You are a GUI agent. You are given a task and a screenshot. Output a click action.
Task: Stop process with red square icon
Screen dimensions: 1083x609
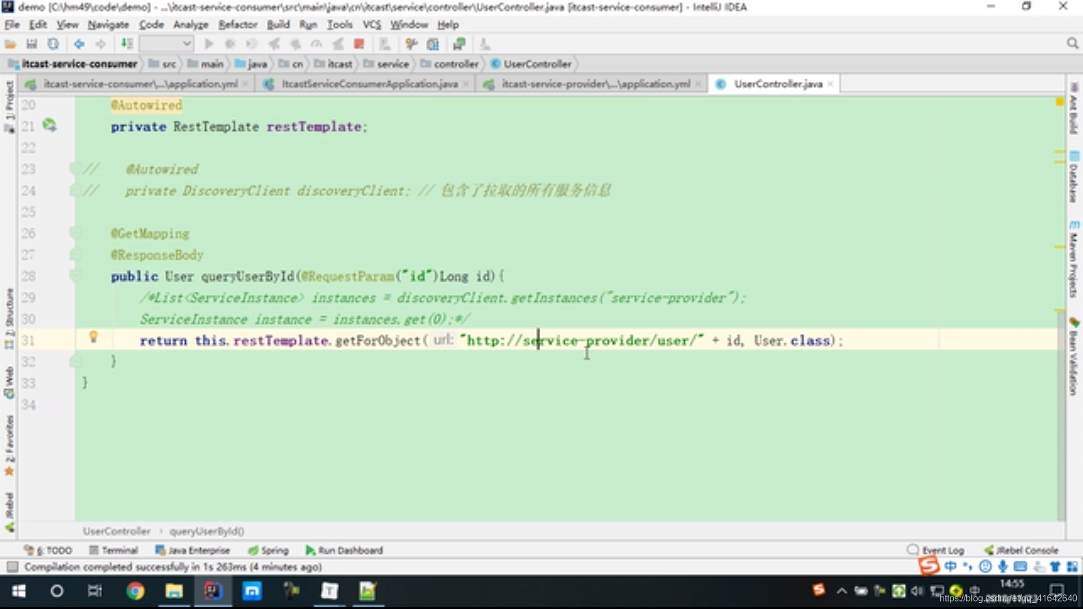pos(359,44)
